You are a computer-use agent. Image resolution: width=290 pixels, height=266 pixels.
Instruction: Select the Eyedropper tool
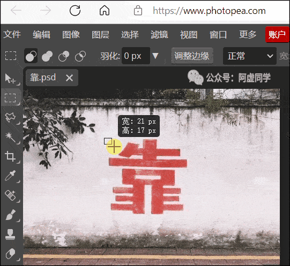pyautogui.click(x=10, y=176)
